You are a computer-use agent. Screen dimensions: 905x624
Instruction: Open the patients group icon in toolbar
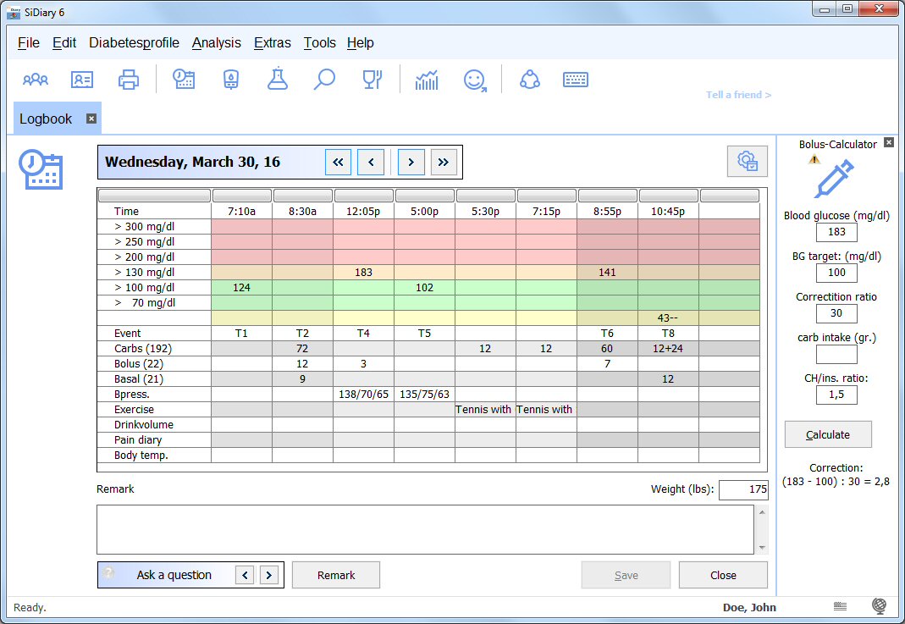point(36,80)
